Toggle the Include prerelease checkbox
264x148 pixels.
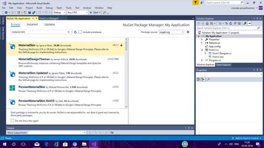click(80, 32)
